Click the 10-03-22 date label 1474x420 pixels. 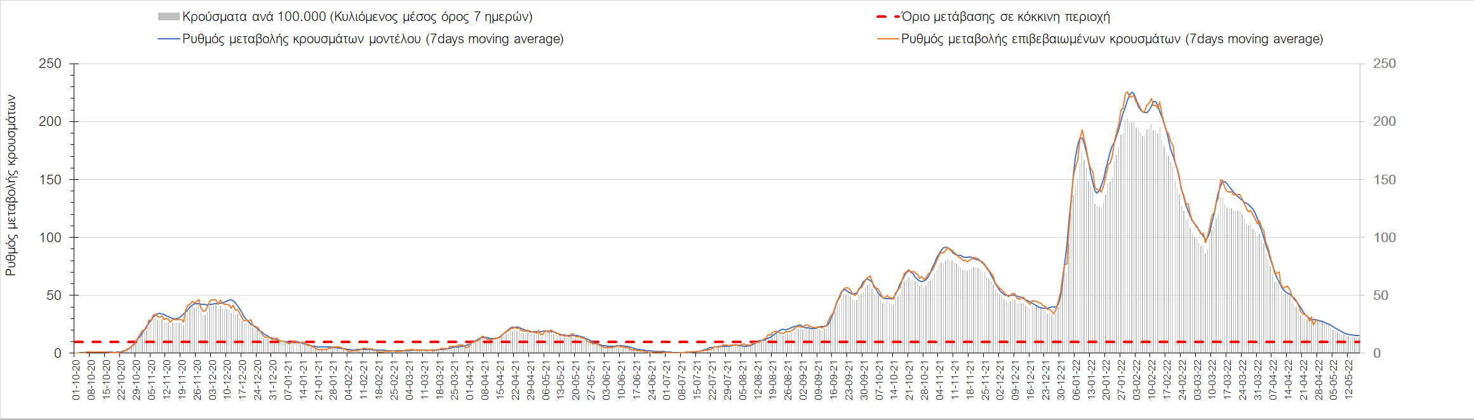pyautogui.click(x=1212, y=380)
